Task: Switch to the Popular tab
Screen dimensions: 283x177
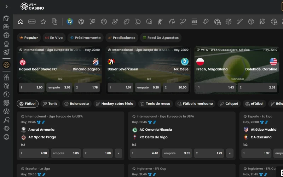Action: pos(29,38)
